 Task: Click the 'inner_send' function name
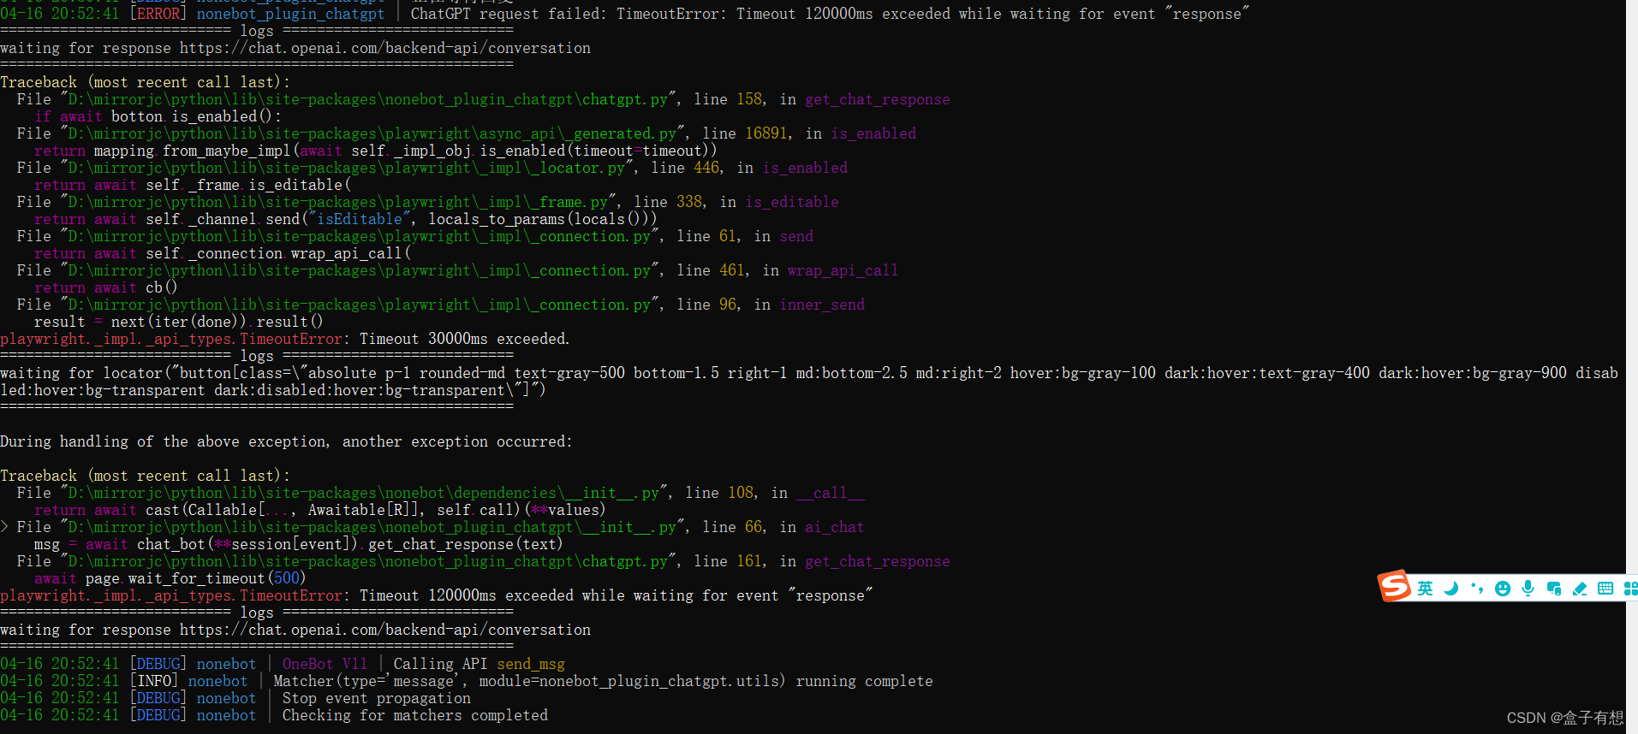coord(822,305)
